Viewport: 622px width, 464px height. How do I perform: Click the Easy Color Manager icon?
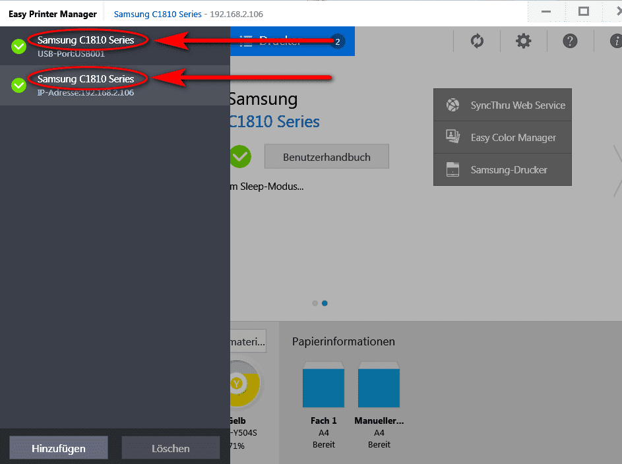452,137
